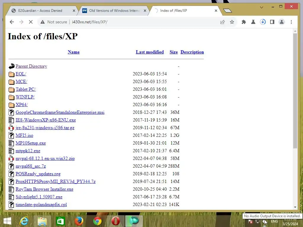
Task: Open the MCE/ folder
Action: [21, 82]
